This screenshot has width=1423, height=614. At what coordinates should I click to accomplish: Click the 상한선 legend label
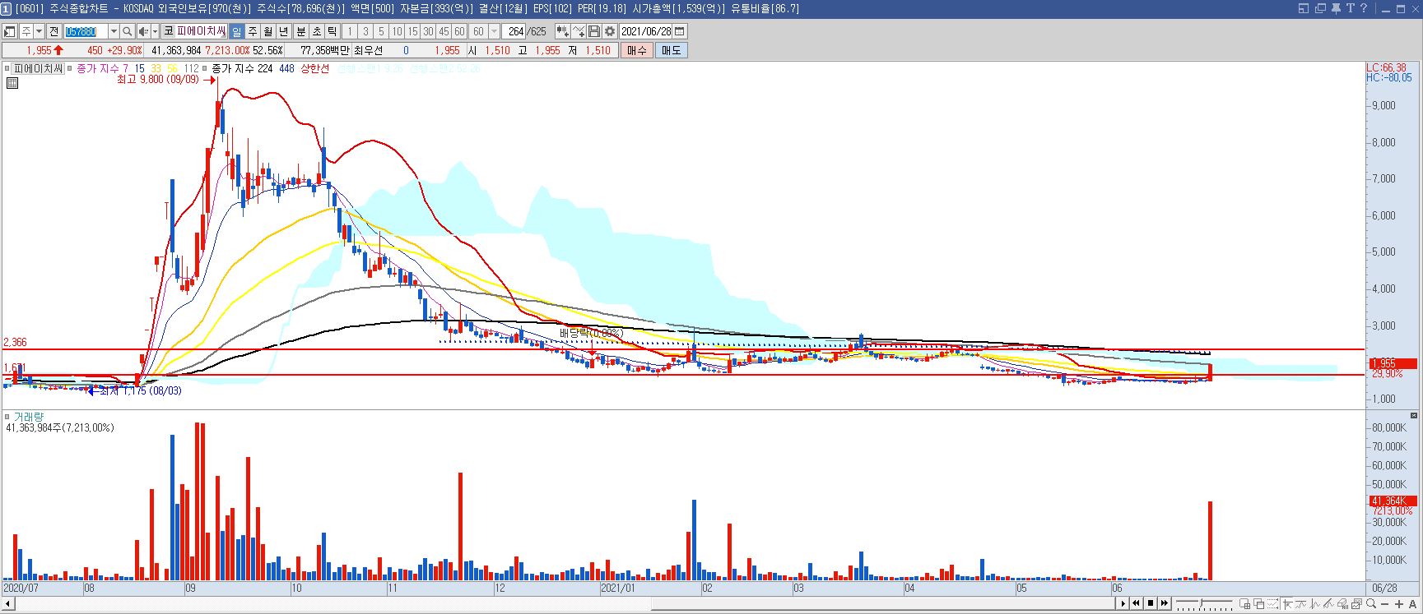314,68
